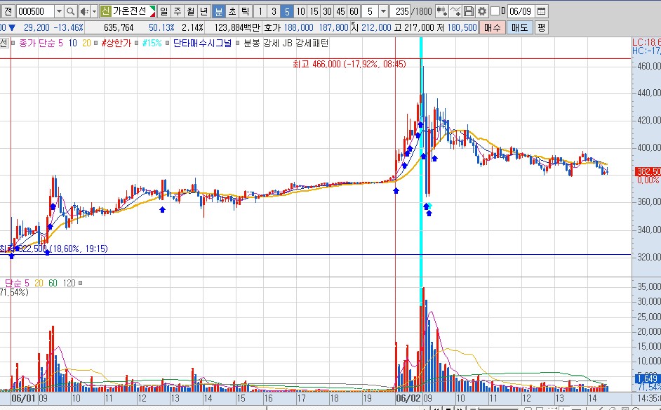Click the 종가 단순 indicator marker square
The width and height of the screenshot is (661, 410).
13,43
